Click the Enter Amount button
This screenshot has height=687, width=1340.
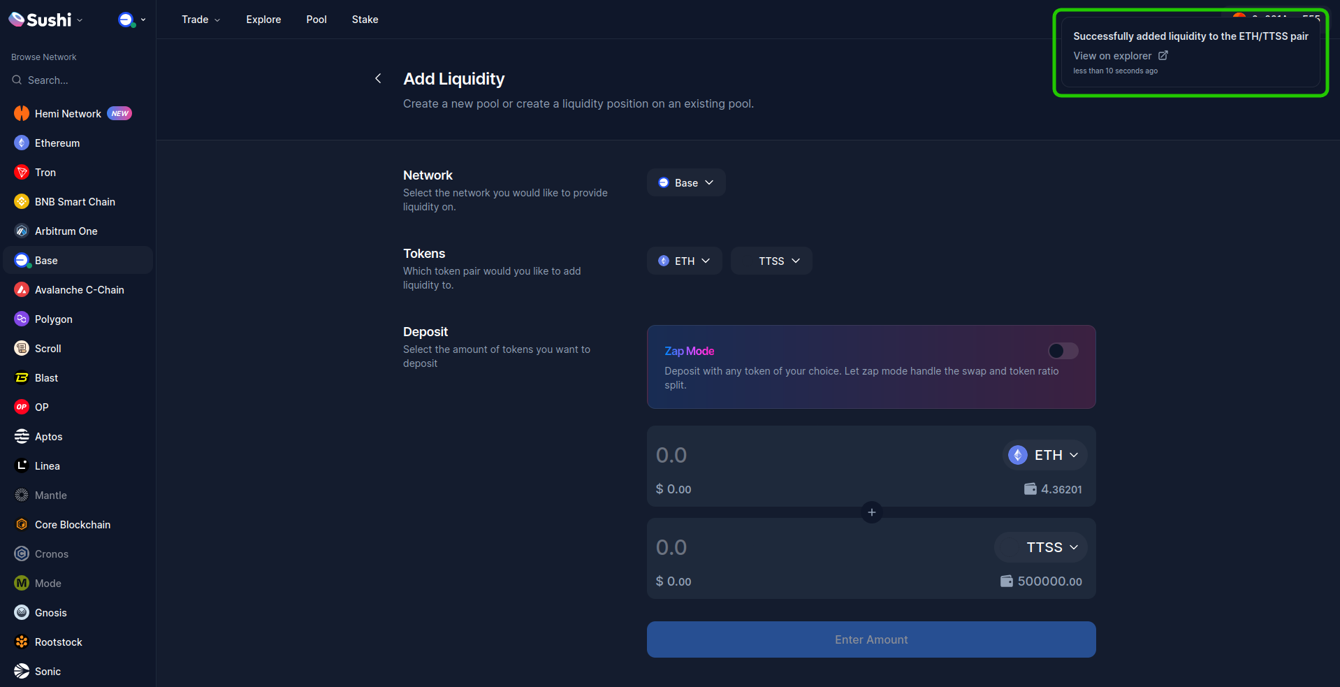[x=871, y=639]
